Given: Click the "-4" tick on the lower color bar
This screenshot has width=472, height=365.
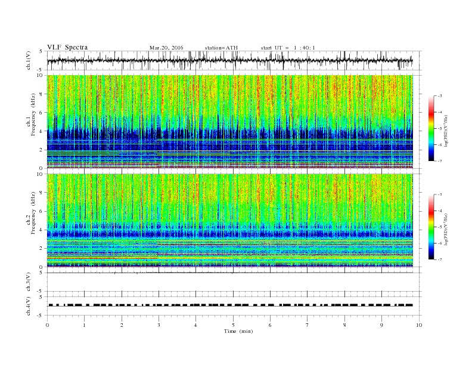Looking at the screenshot, I should tap(440, 211).
